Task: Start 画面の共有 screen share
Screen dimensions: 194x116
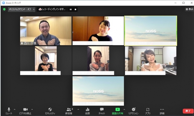Action: pos(117,111)
